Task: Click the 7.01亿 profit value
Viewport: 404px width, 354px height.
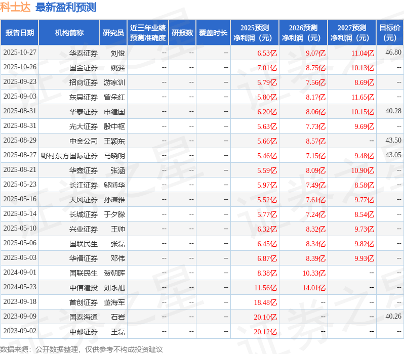Action: coord(267,68)
